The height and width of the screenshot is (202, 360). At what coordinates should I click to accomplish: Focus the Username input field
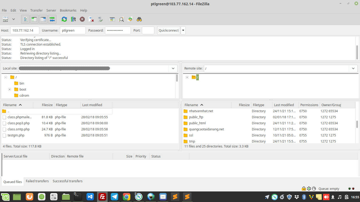point(73,30)
